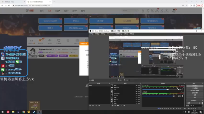The width and height of the screenshot is (204, 114).
Task: Remove the selected source in OBS
Action: pos(115,105)
